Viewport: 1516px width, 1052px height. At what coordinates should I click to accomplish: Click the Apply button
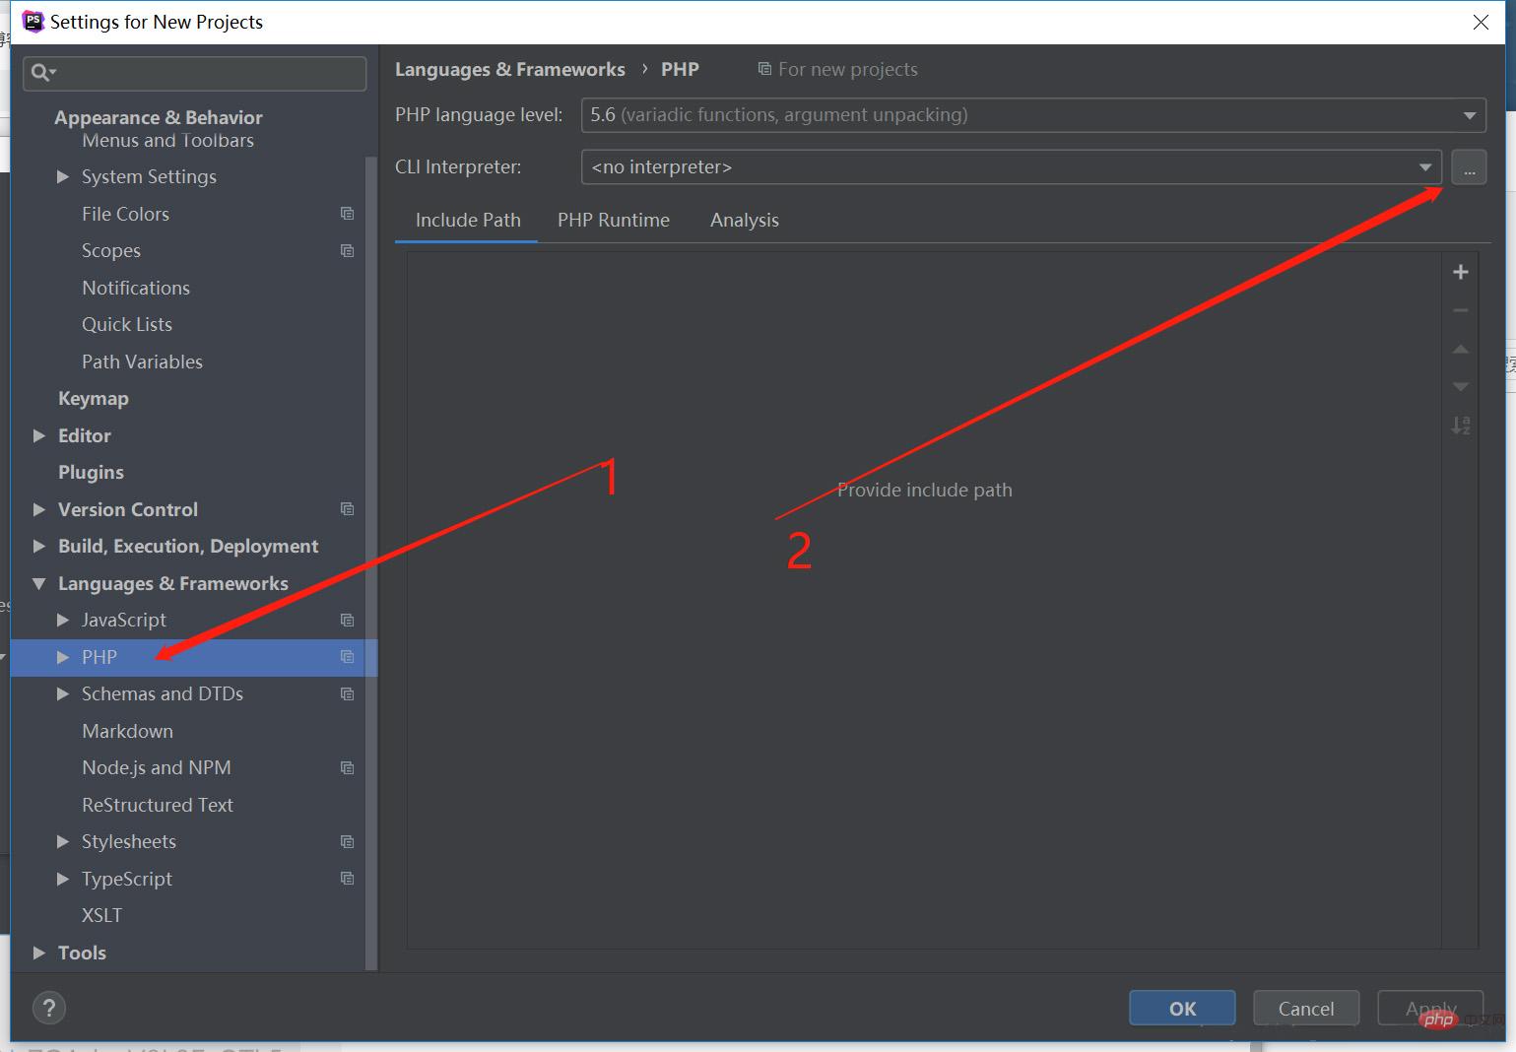point(1430,1009)
